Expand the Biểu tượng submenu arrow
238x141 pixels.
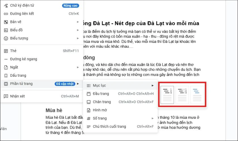78,38
